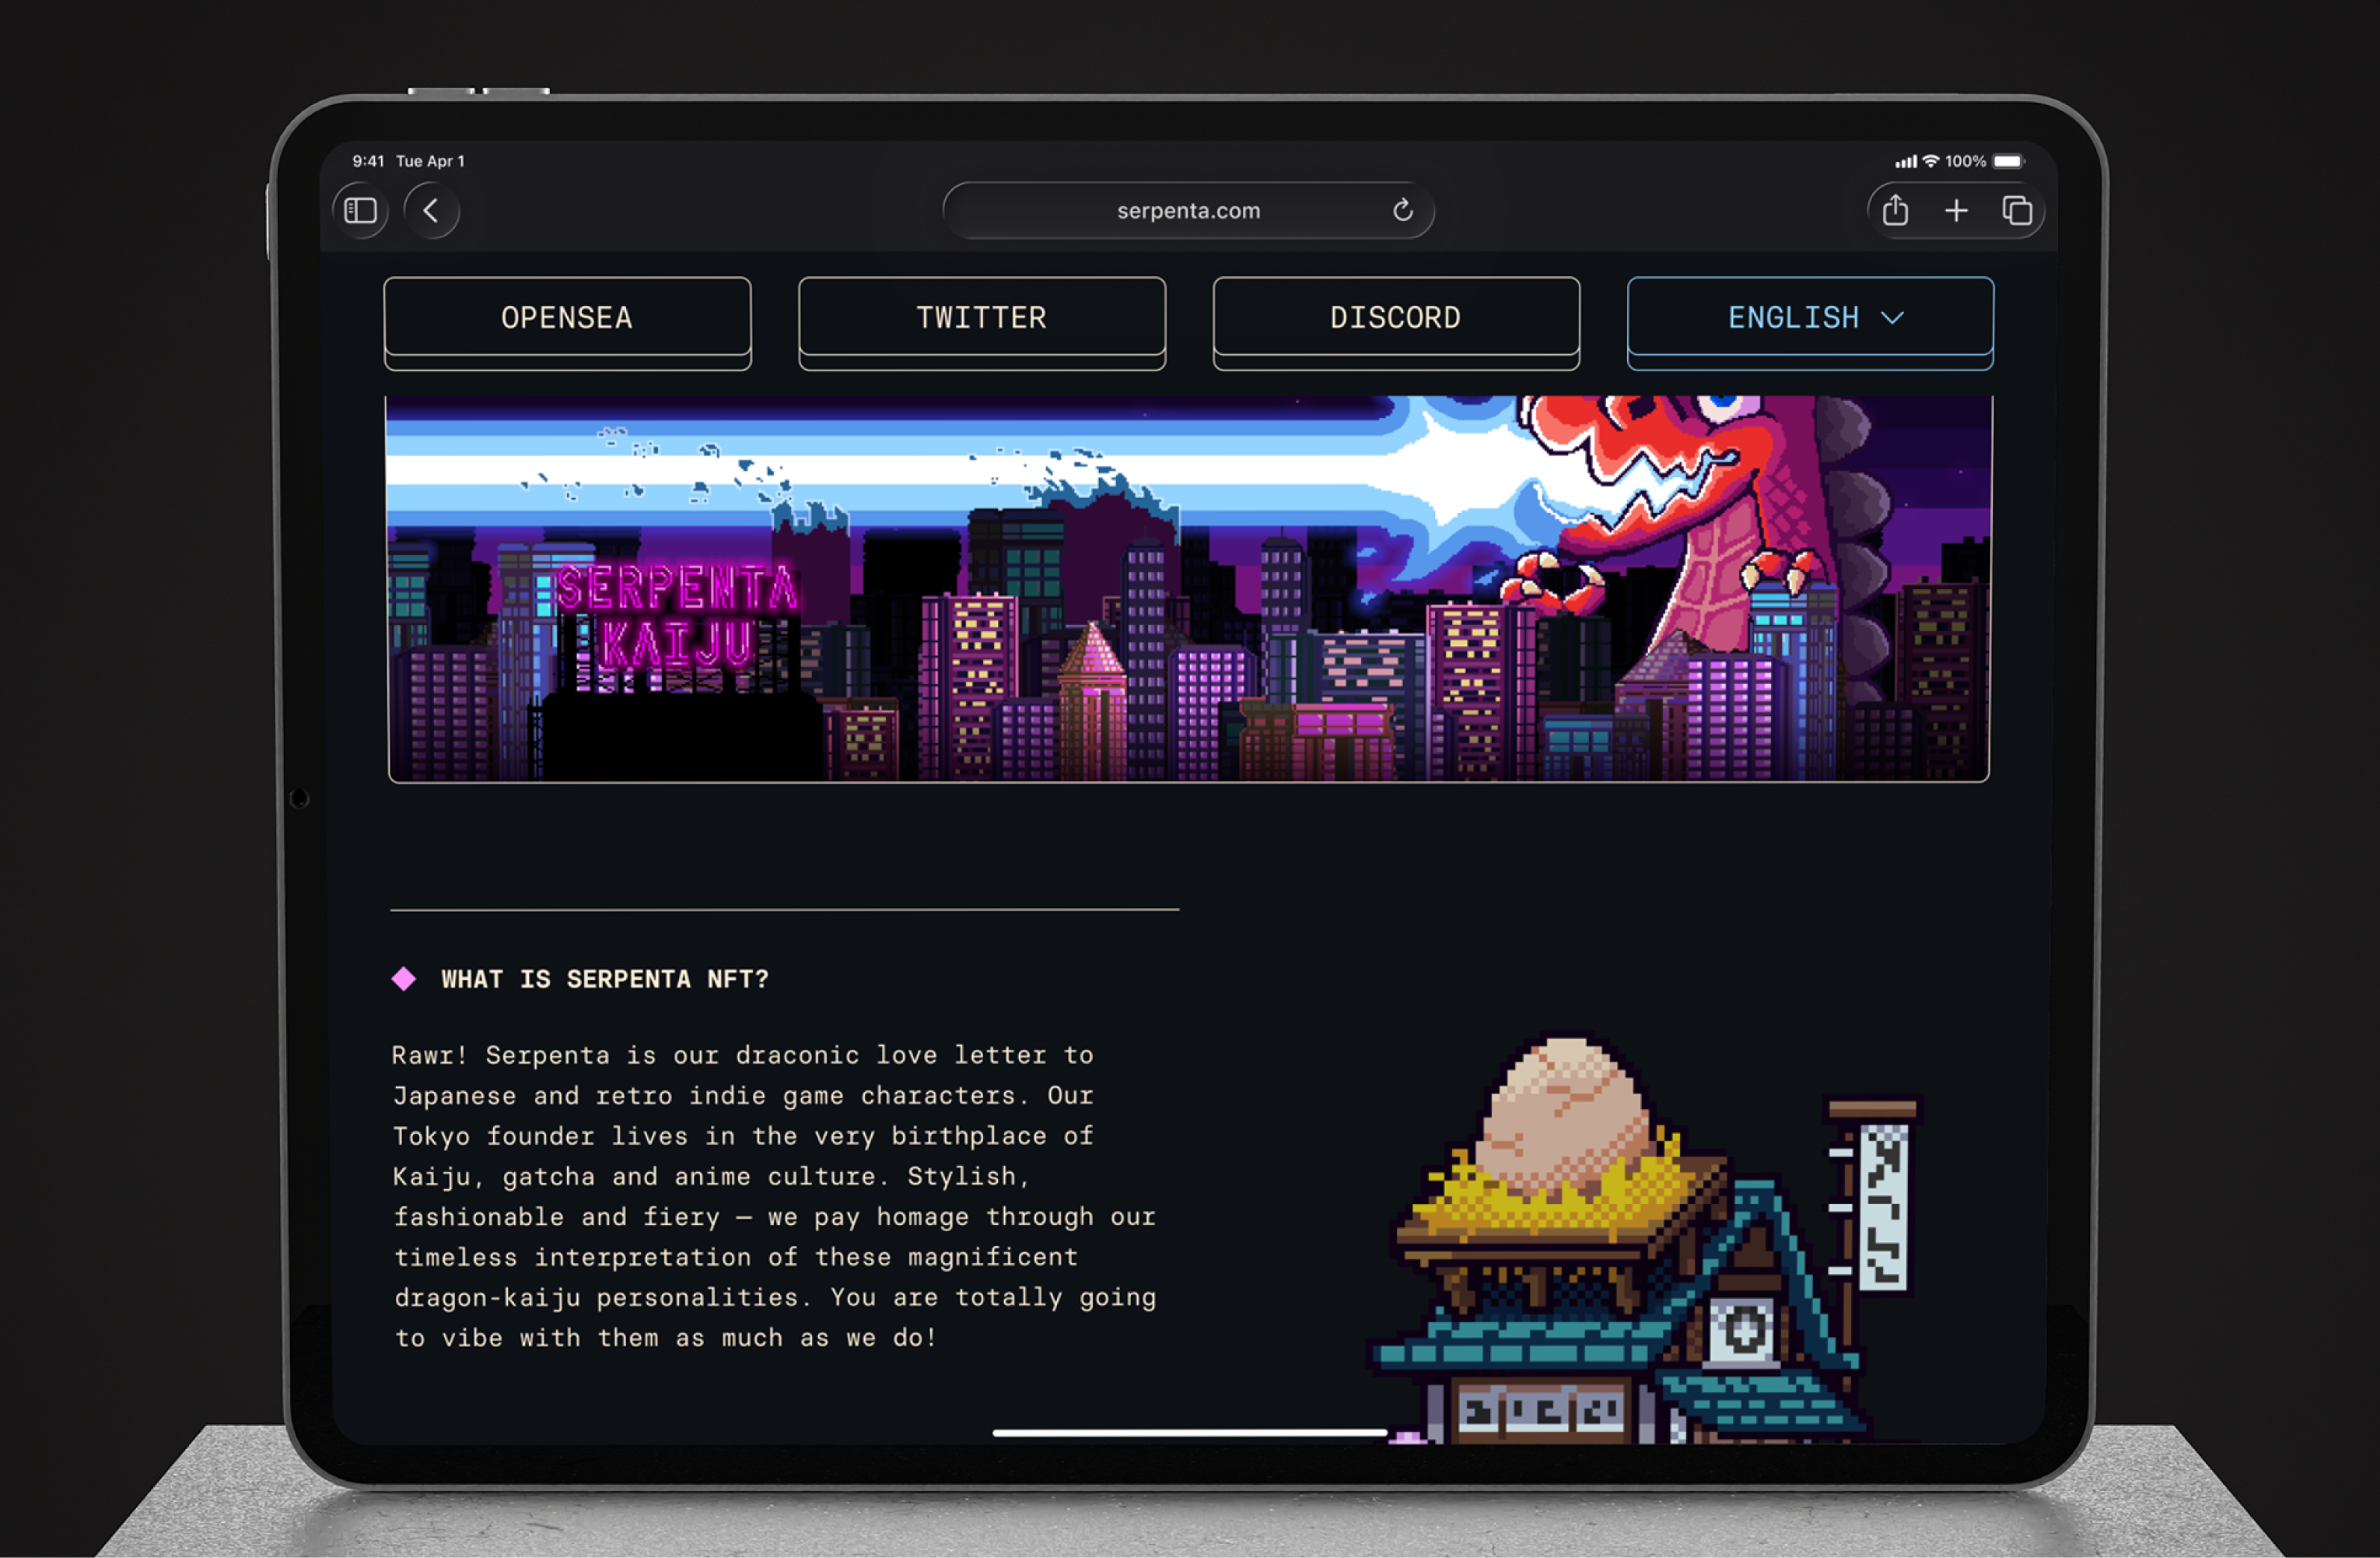This screenshot has height=1558, width=2380.
Task: Open the Safari sidebar
Action: [x=360, y=210]
